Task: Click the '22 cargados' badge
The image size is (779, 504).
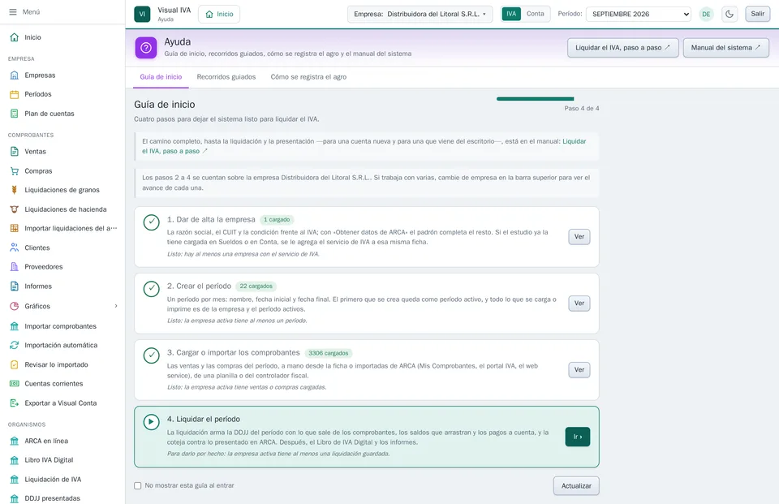Action: point(256,286)
